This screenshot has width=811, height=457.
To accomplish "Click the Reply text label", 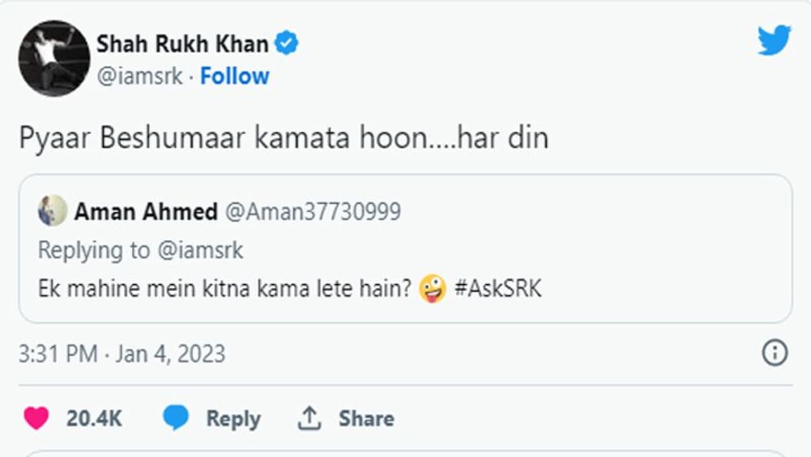I will pyautogui.click(x=233, y=418).
